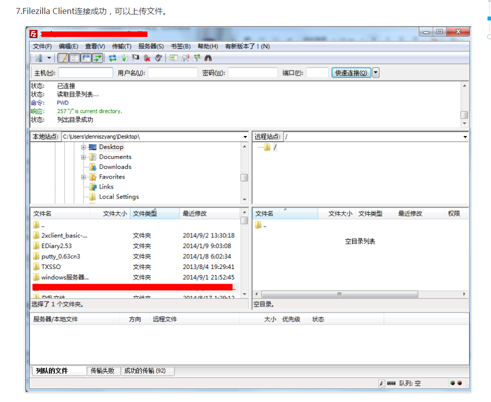Click the message log scrollbar thumb
Viewport: 491px width, 402px height.
point(464,115)
